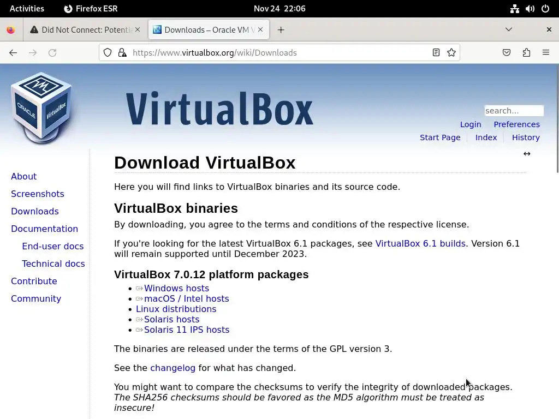Open the Login link
Screen dimensions: 559x419
tap(470, 124)
